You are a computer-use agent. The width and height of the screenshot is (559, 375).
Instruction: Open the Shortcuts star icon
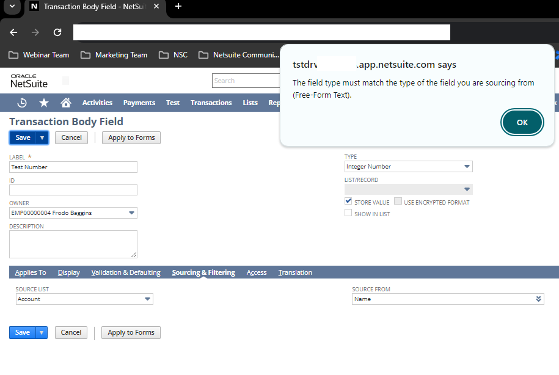[44, 103]
